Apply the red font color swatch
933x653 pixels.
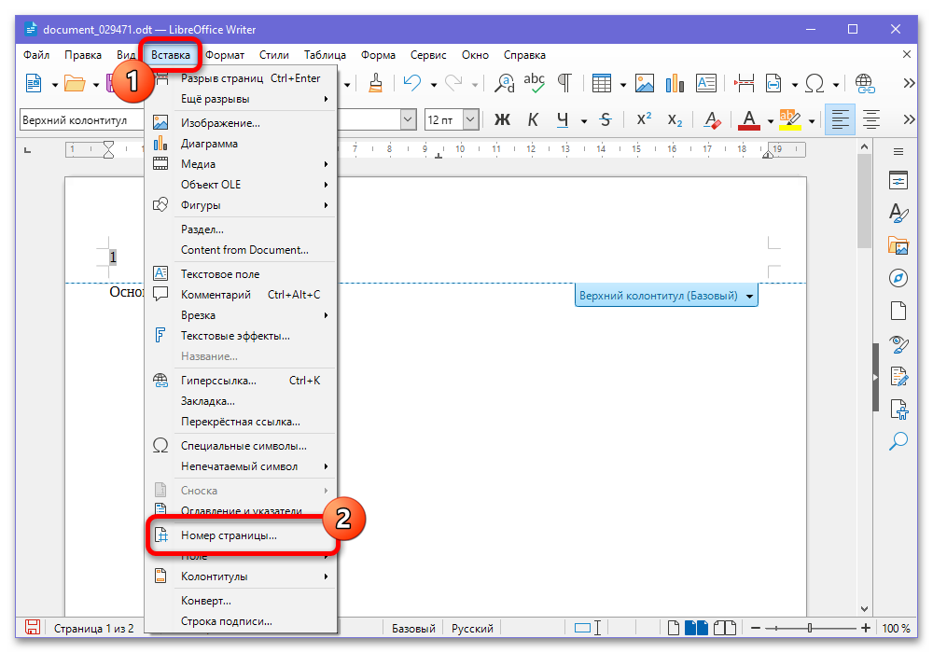coord(749,120)
